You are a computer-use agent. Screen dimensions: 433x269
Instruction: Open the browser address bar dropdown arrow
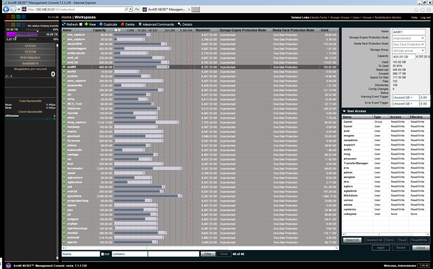[131, 9]
